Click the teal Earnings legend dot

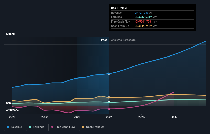[x=30, y=127]
